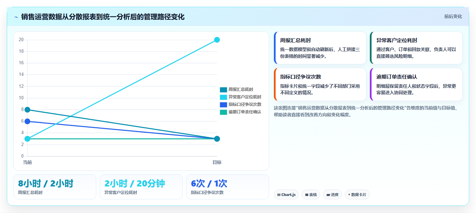Click the 周报汇总耗时 label under 8小时 / 2小时
Screen dimensions: 476x213
30,193
